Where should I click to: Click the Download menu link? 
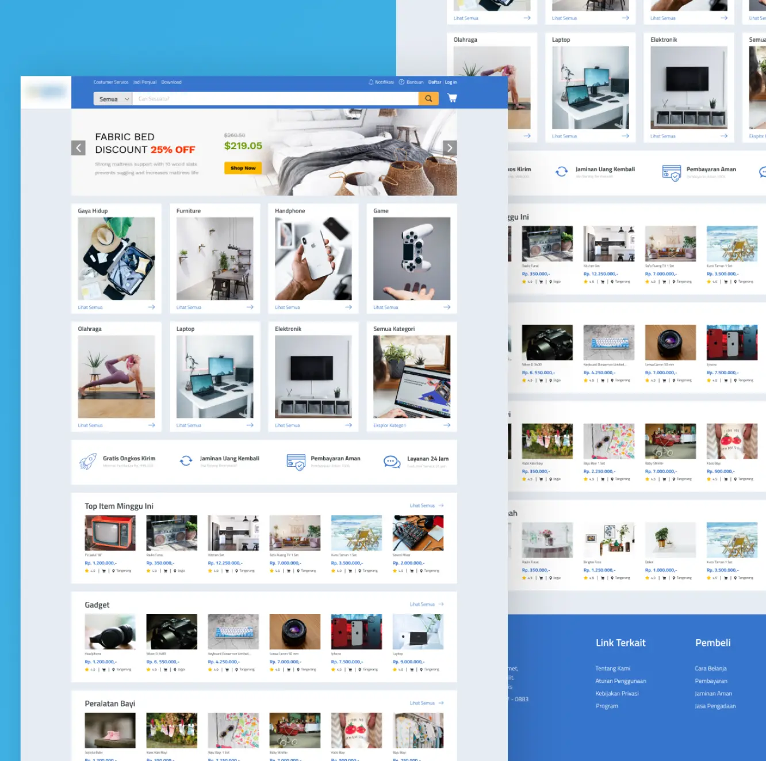pos(171,82)
